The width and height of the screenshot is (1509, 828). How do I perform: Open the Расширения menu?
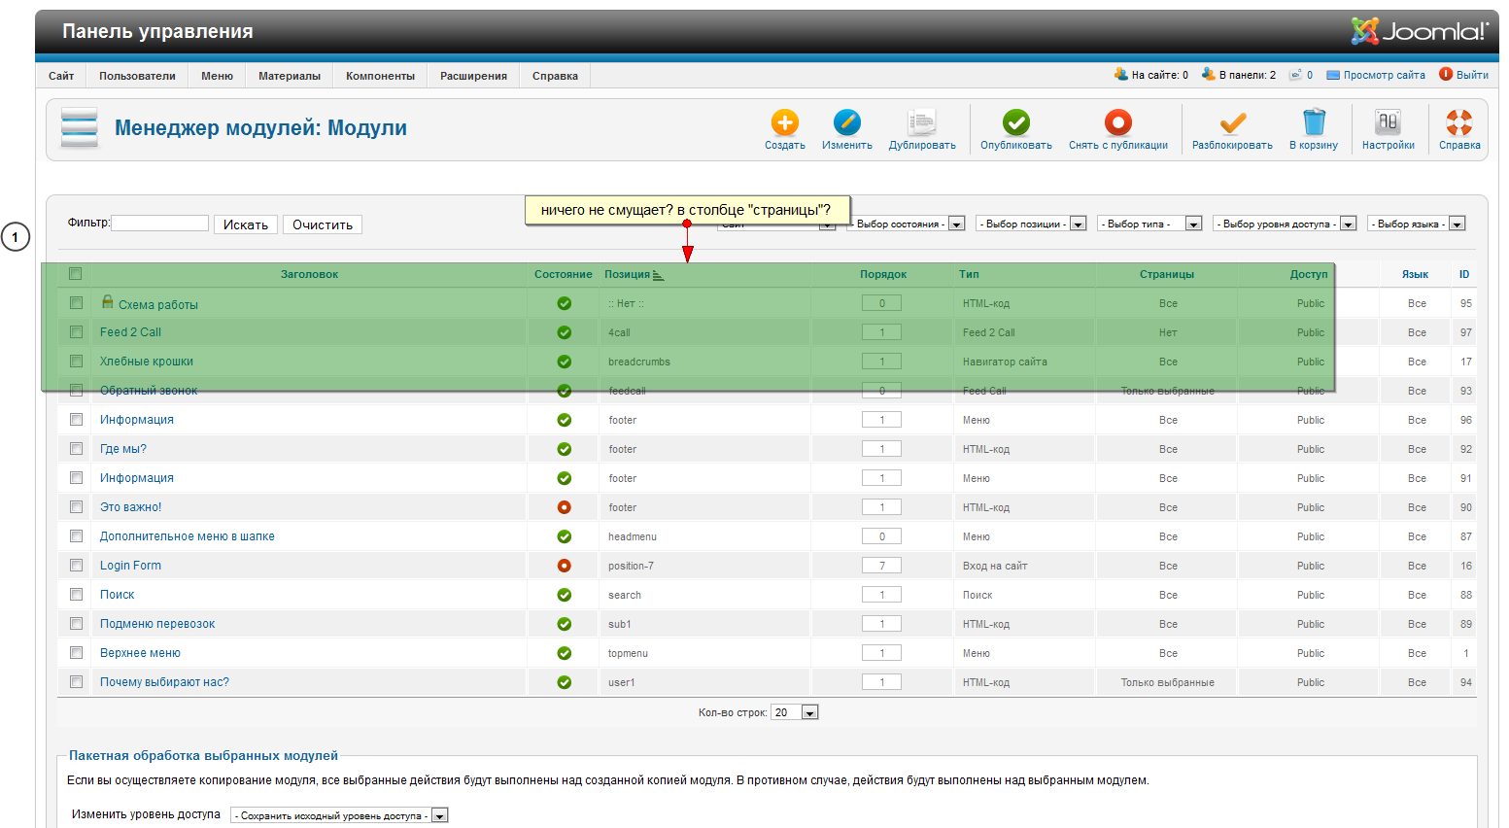point(473,76)
